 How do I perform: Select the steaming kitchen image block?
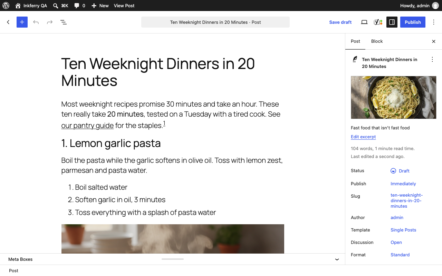pos(173,239)
